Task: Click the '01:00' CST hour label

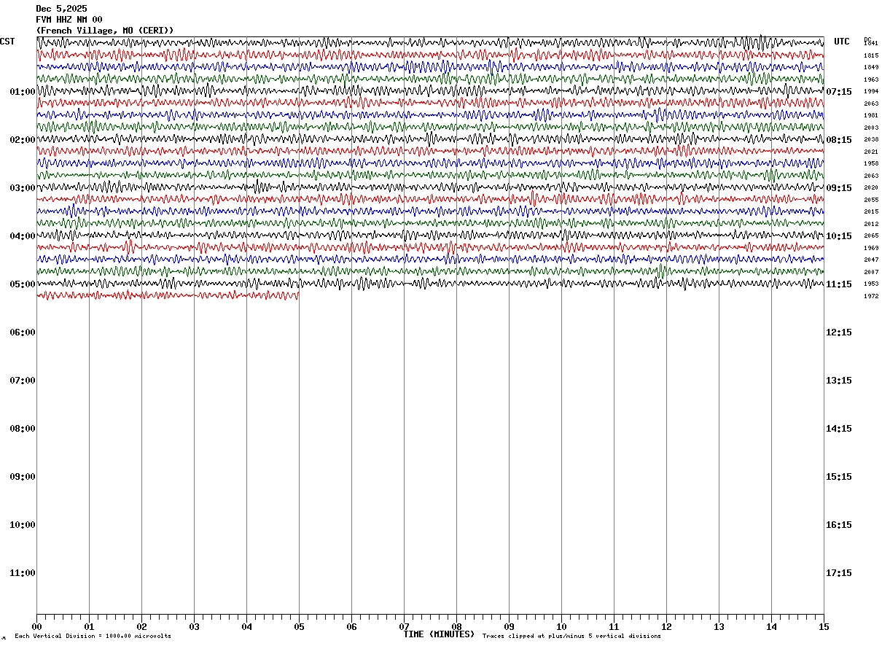Action: coord(23,92)
